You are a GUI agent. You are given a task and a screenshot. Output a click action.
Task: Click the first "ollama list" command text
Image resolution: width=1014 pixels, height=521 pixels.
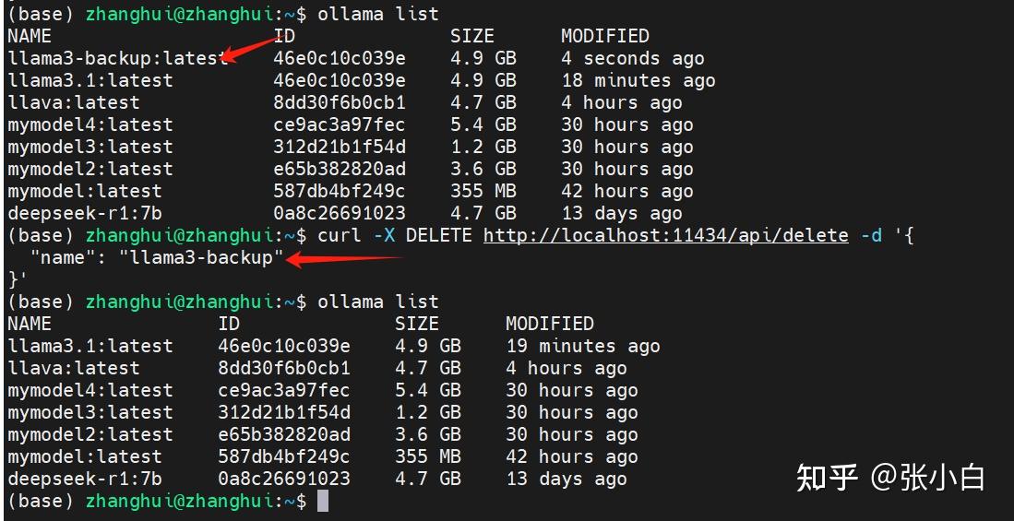pyautogui.click(x=377, y=14)
